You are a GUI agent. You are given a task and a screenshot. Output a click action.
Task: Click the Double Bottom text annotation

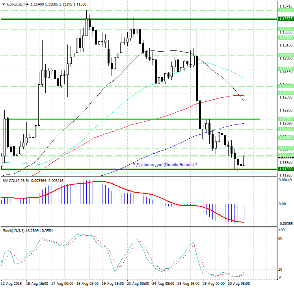coord(165,164)
